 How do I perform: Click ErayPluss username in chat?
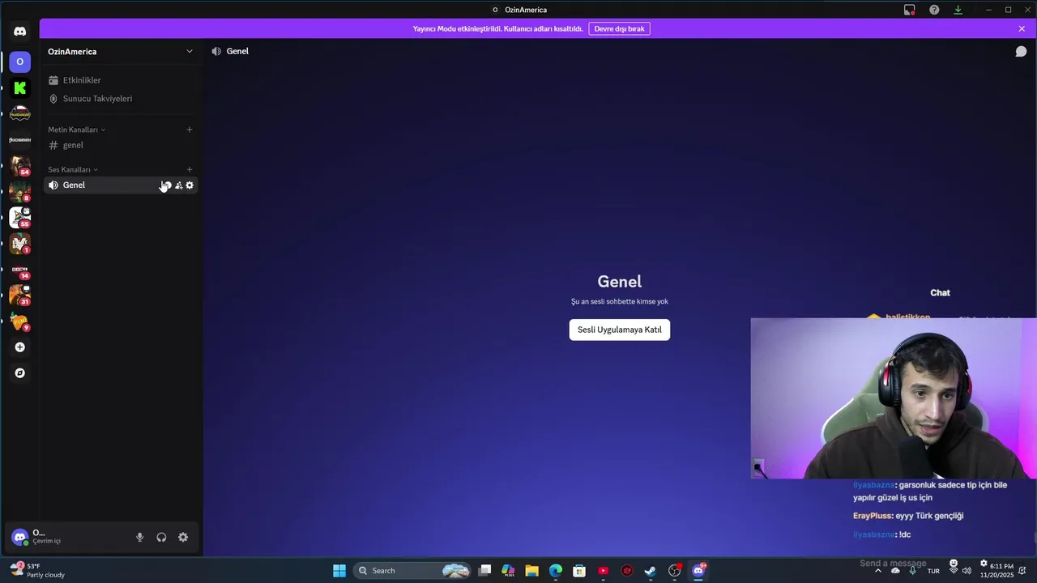pyautogui.click(x=873, y=516)
